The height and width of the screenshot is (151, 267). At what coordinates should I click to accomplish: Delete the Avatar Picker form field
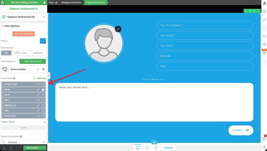click(x=43, y=84)
